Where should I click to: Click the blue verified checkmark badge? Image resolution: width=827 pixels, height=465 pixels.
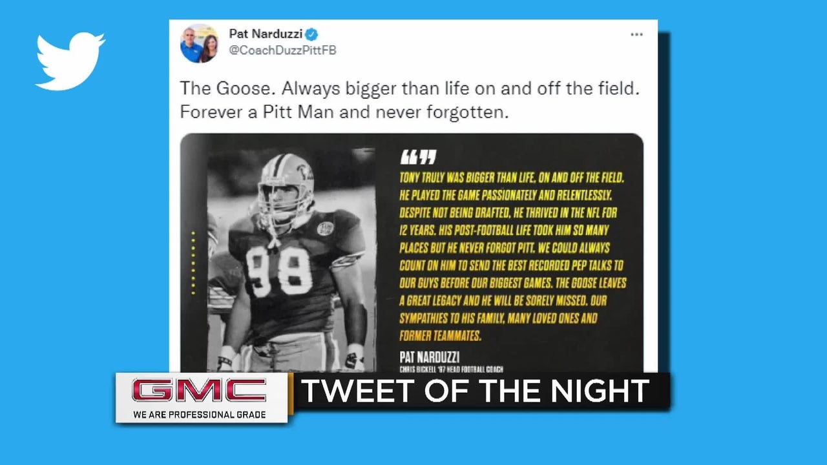tap(311, 34)
